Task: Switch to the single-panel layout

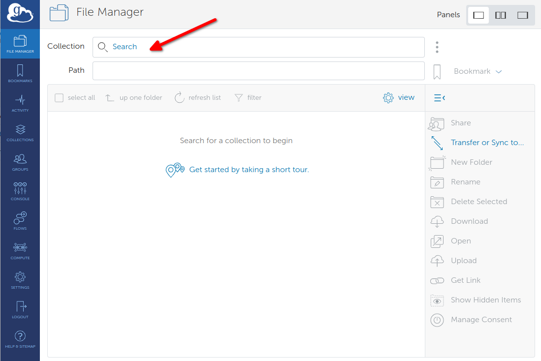Action: tap(478, 15)
